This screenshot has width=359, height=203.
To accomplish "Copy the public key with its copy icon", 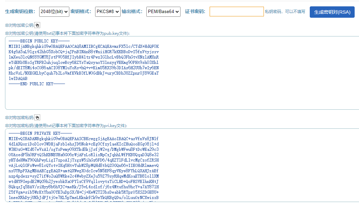I will [x=37, y=25].
